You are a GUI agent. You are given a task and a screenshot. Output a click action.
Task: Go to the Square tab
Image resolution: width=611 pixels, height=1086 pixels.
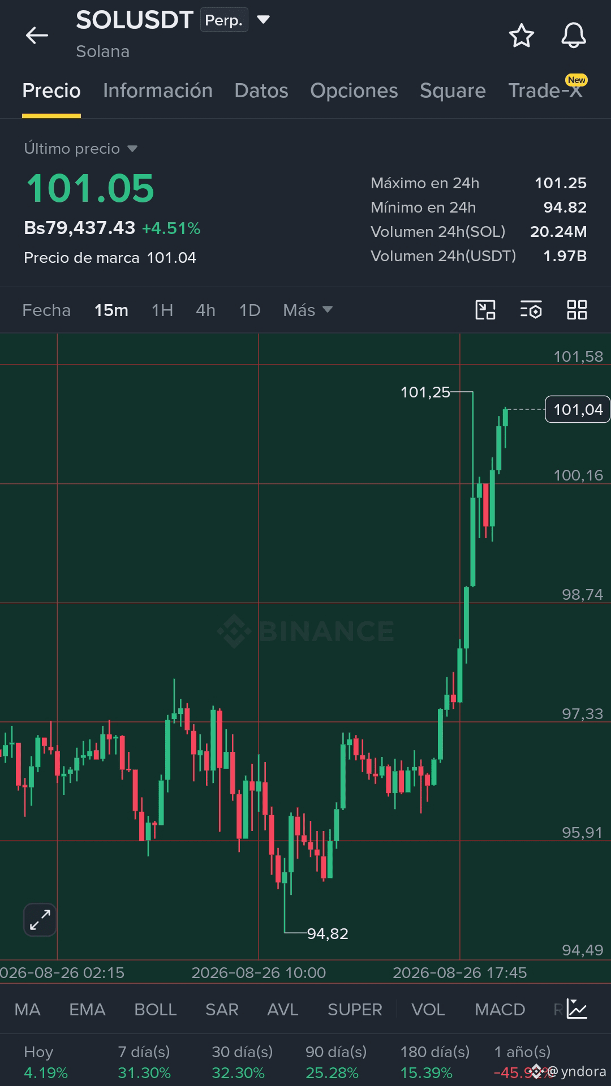pos(453,90)
